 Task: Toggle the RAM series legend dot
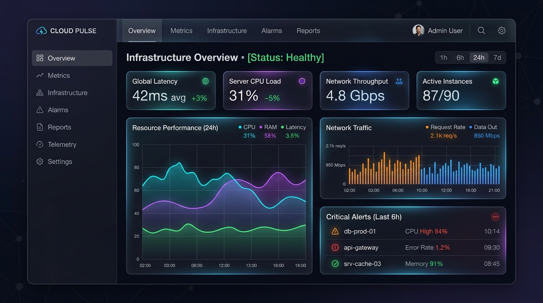(x=261, y=127)
